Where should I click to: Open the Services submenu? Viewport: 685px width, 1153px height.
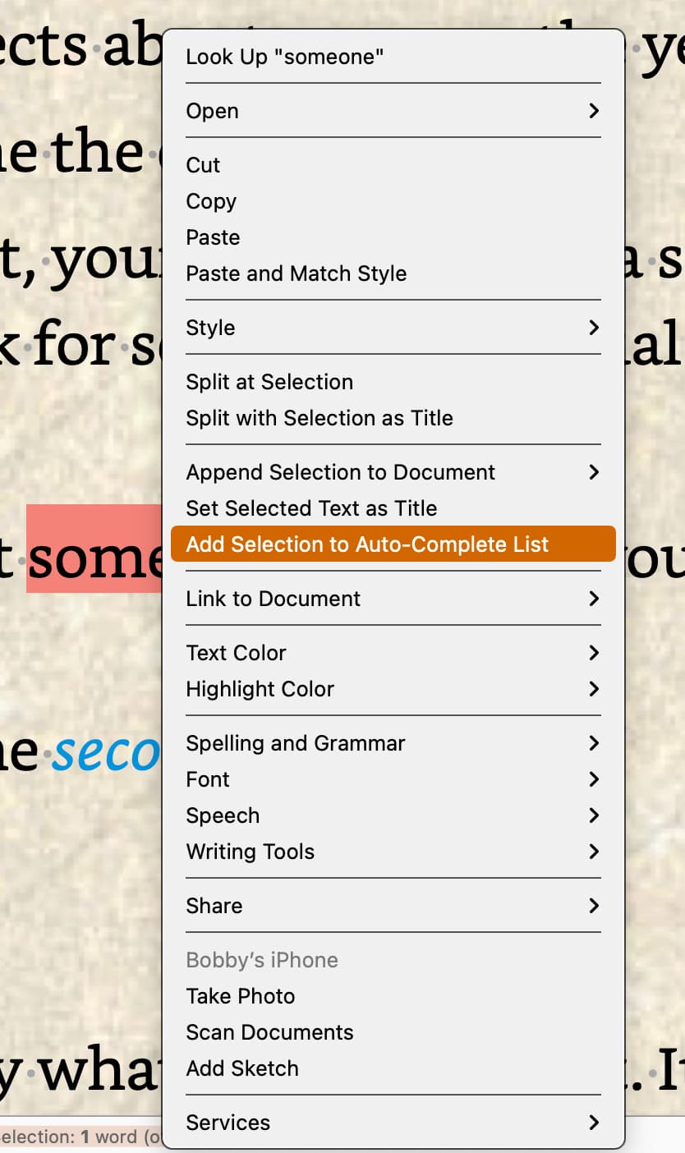(x=393, y=1123)
